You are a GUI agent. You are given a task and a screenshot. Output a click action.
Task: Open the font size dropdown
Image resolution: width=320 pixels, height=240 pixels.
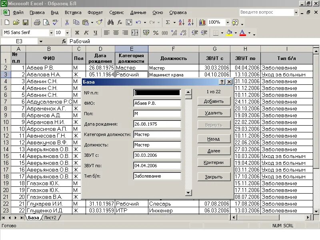[x=67, y=33]
